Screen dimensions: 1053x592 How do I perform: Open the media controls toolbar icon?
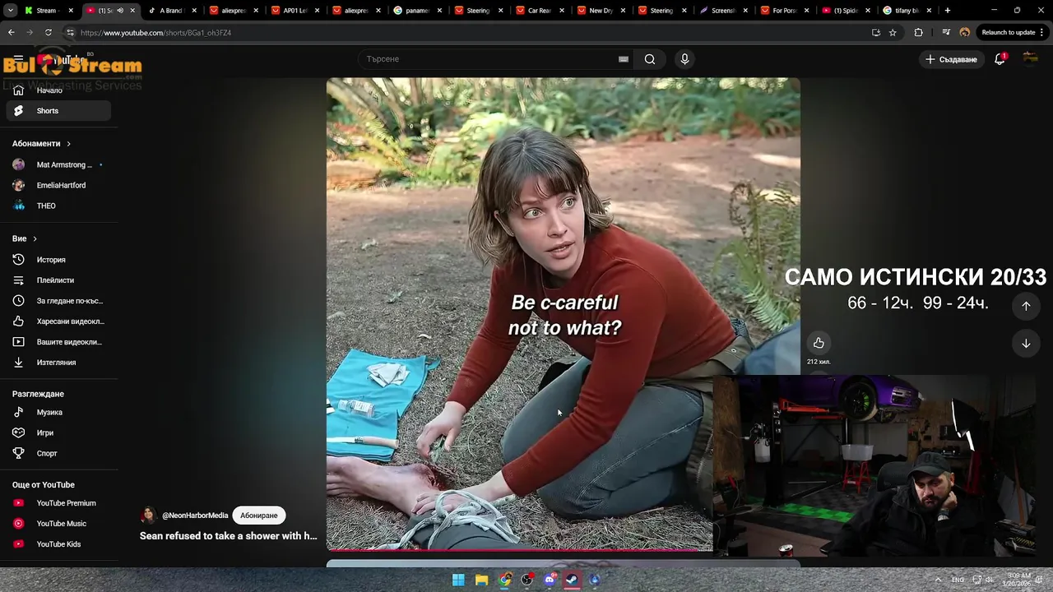tap(947, 33)
